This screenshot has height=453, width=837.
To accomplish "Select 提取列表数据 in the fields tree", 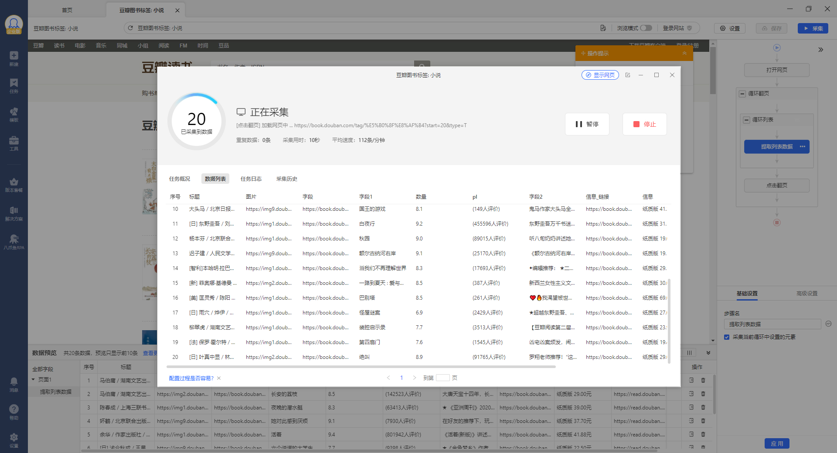I will tap(56, 392).
